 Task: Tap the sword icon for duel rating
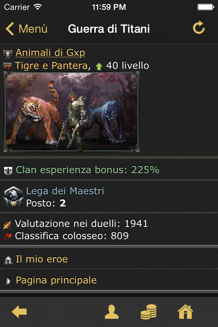7,225
